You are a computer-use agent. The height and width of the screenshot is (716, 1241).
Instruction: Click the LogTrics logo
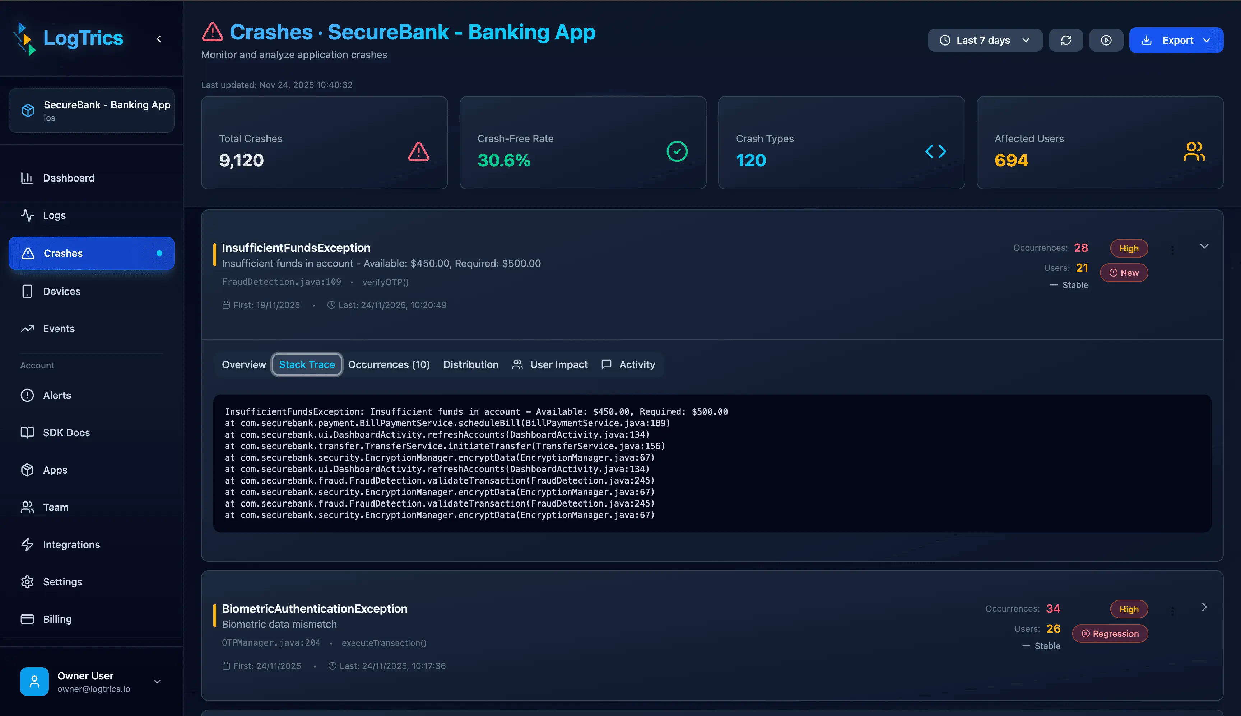[x=73, y=38]
